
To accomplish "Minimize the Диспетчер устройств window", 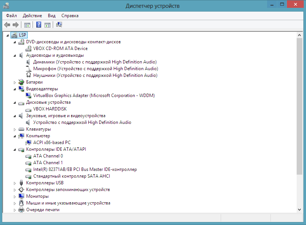I will tap(272, 4).
